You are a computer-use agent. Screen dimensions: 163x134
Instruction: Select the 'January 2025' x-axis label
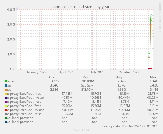click(x=36, y=72)
